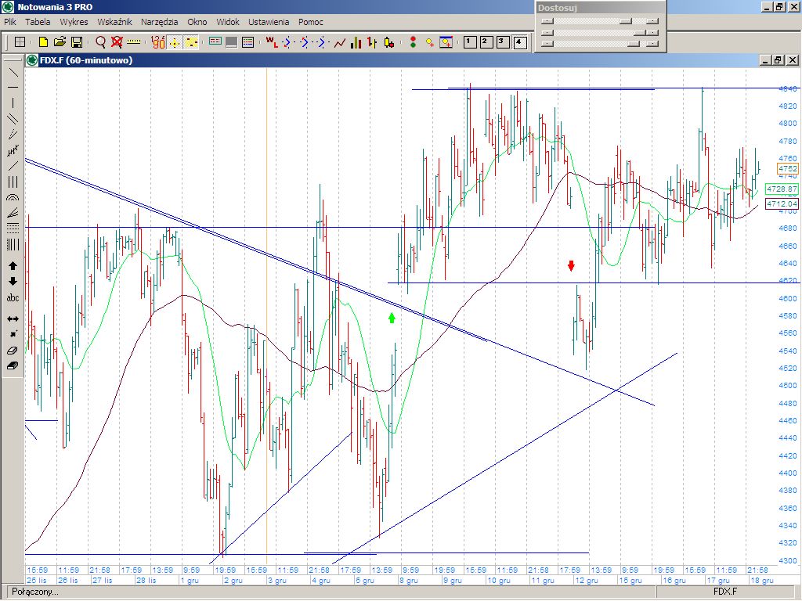Click the crossed-out red magnifier icon
Viewport: 802px width, 601px height.
click(x=117, y=42)
